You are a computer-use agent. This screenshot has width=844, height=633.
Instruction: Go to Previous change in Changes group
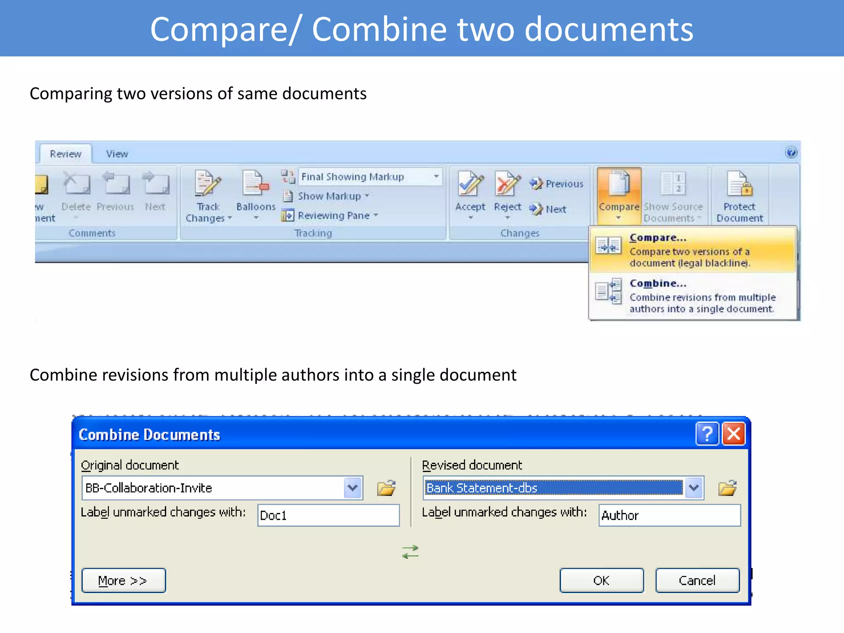pos(556,184)
